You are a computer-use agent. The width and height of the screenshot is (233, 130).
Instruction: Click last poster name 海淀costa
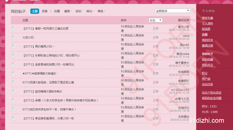183,54
